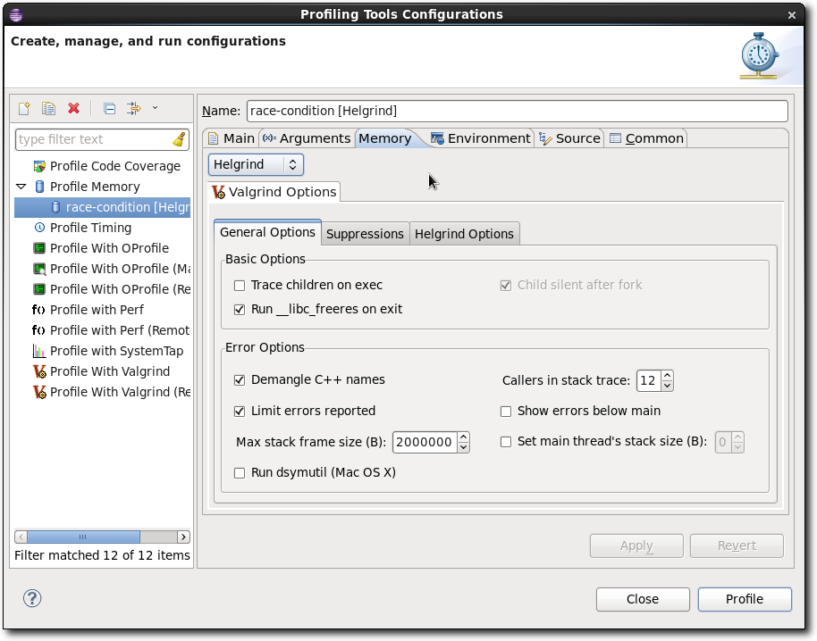The width and height of the screenshot is (817, 641).
Task: Click the help question mark icon
Action: 32,598
